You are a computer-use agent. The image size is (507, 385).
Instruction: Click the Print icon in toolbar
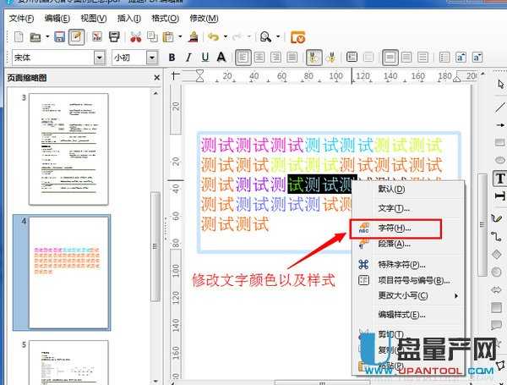[x=114, y=37]
